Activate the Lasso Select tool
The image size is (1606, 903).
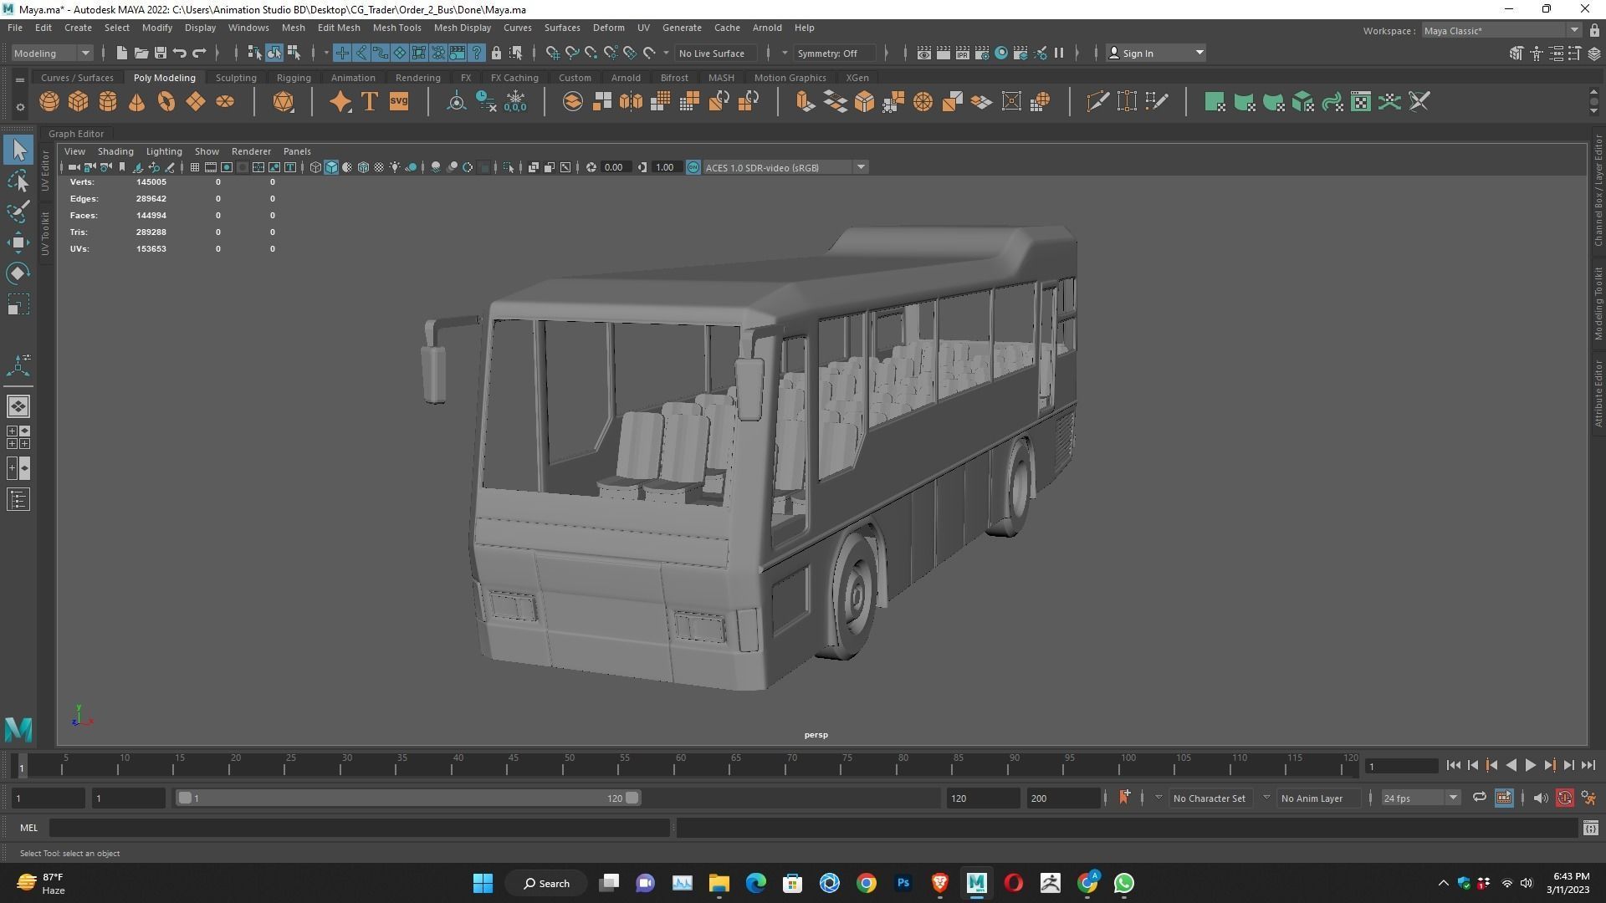coord(18,181)
